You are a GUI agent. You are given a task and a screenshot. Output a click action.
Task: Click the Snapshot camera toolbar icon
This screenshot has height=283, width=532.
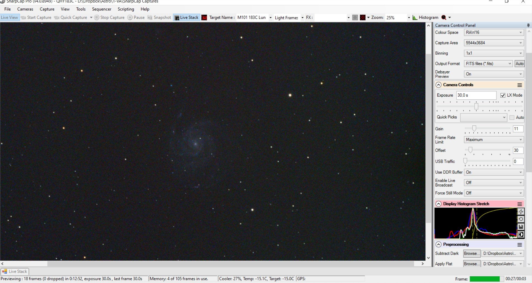159,17
